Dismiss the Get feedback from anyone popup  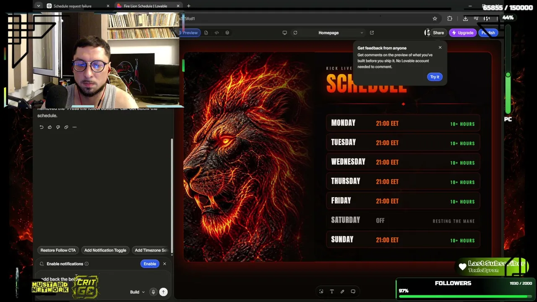(x=440, y=47)
